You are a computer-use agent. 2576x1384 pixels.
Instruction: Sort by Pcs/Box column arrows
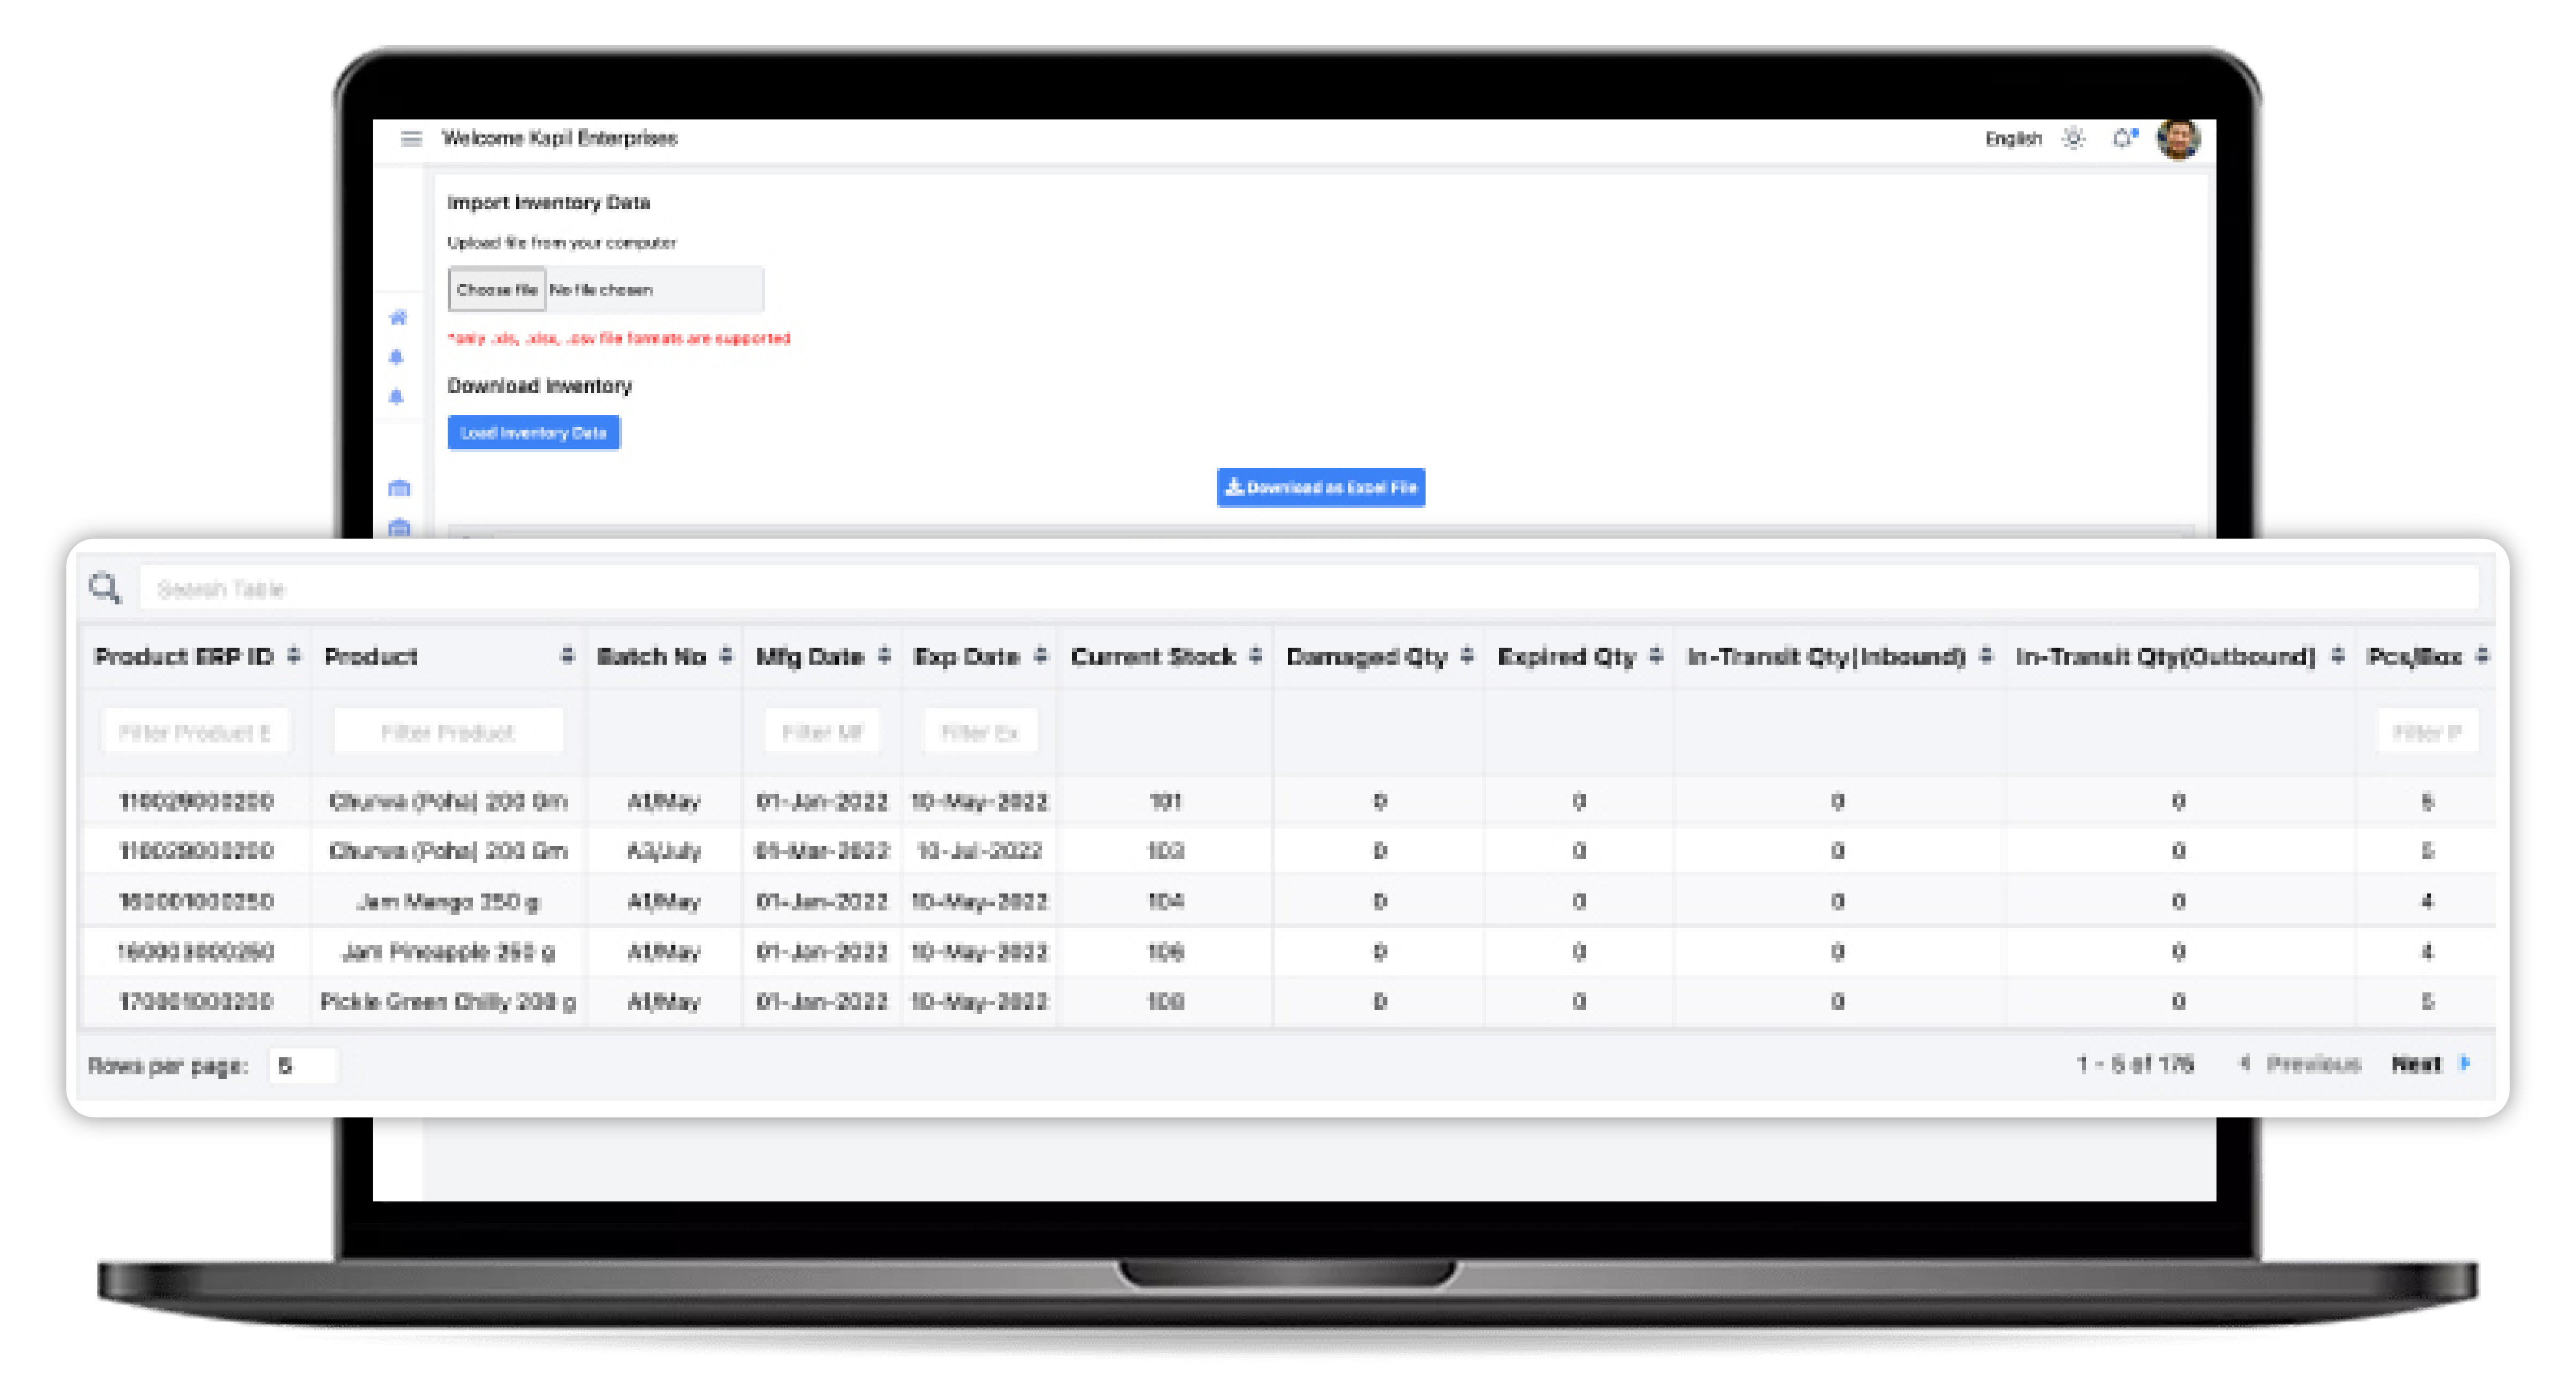point(2482,656)
